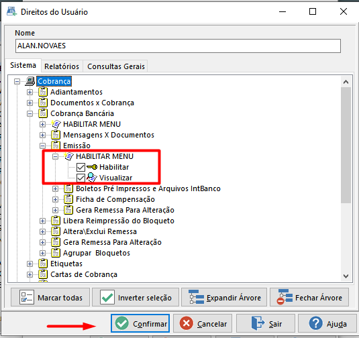Collapse HABILITAR MENU under Emissão
Viewport: 359px width, 338px height.
55,156
